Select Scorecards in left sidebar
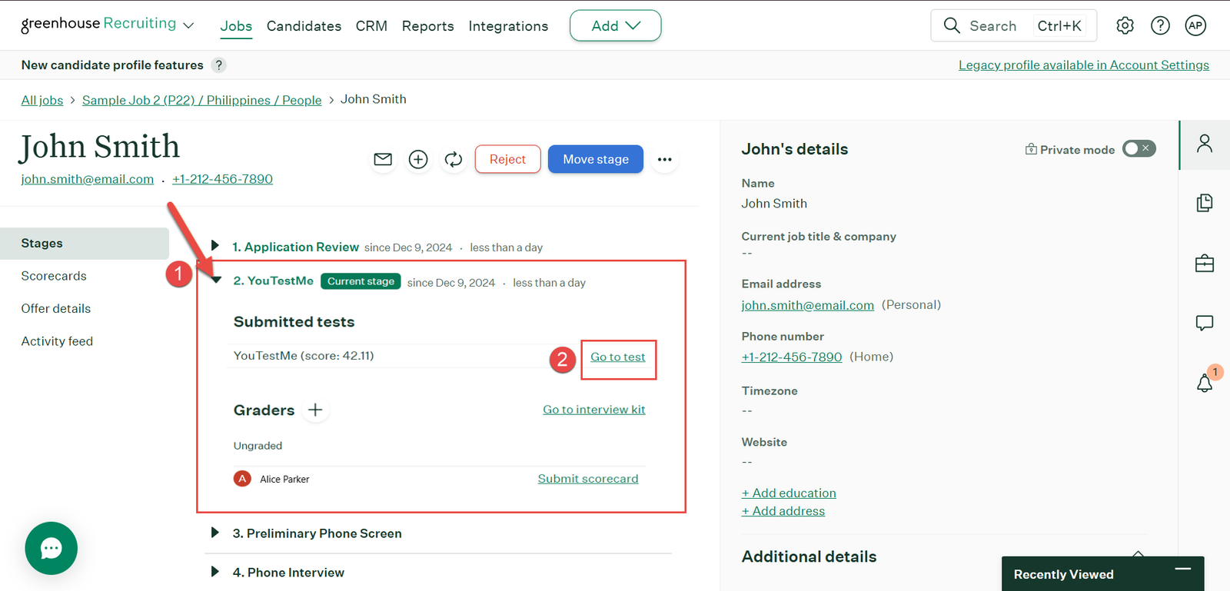The width and height of the screenshot is (1230, 591). point(54,276)
